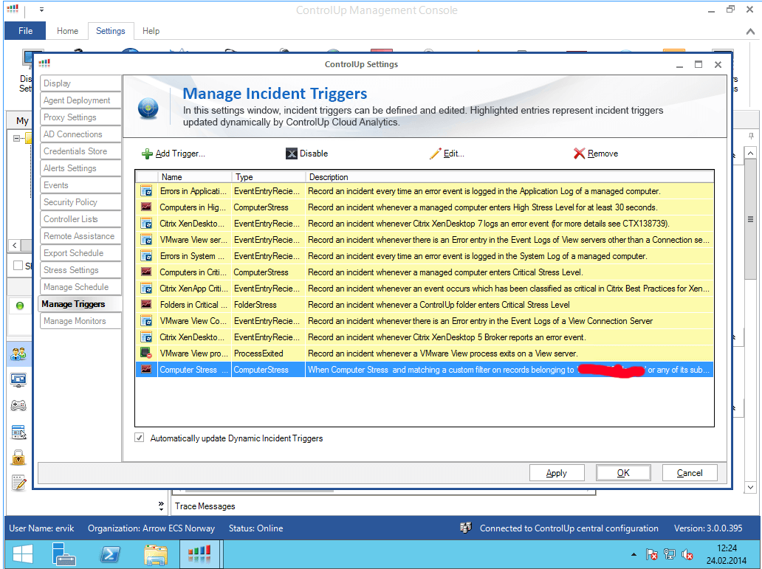Image resolution: width=762 pixels, height=569 pixels.
Task: Click the stress icon beside 'Computers in Hig...'
Action: click(x=146, y=207)
